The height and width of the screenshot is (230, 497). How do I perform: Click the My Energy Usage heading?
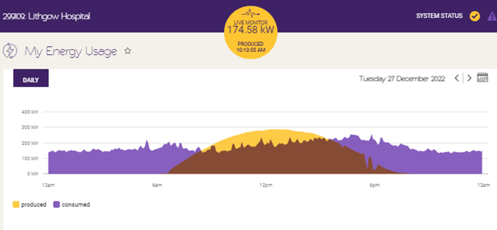(71, 51)
